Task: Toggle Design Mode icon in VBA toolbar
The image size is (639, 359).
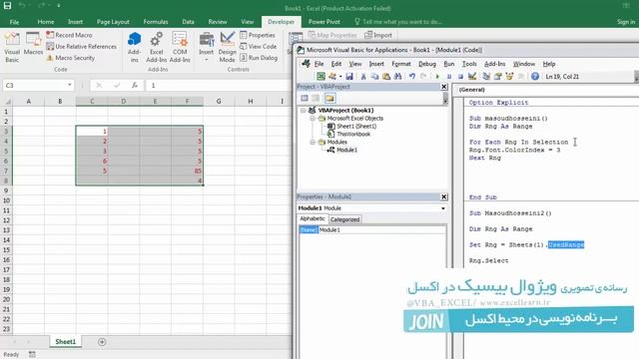Action: (x=472, y=76)
